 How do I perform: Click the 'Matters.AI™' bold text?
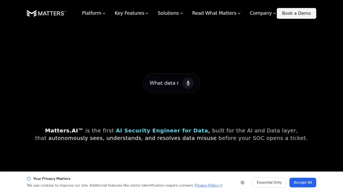click(64, 130)
